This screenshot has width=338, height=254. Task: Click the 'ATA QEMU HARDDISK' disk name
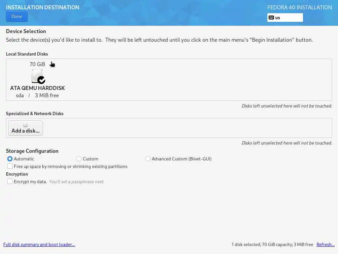[38, 88]
